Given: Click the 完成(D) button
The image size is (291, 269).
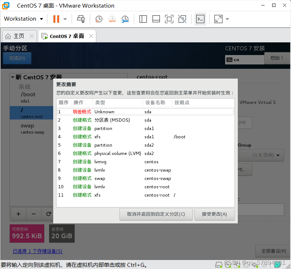Looking at the screenshot, I should (17, 58).
